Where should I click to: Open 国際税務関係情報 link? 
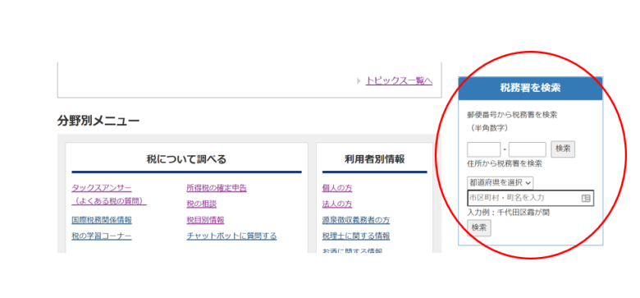coord(102,220)
